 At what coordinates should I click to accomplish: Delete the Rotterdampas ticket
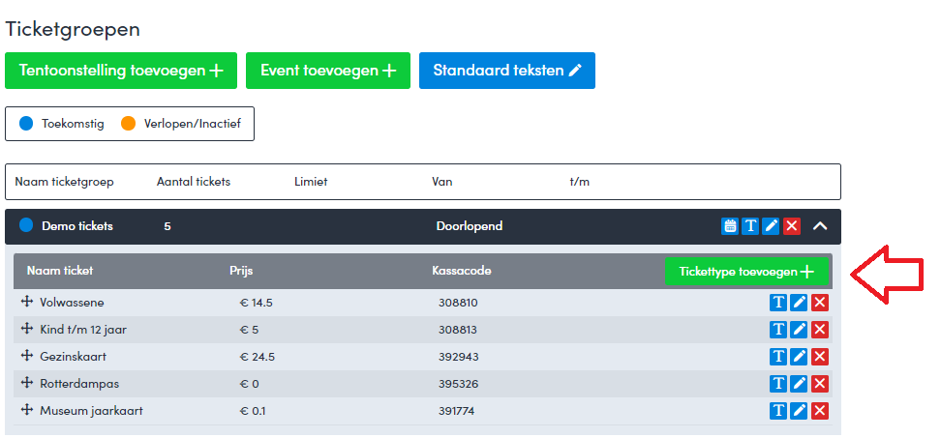(820, 384)
